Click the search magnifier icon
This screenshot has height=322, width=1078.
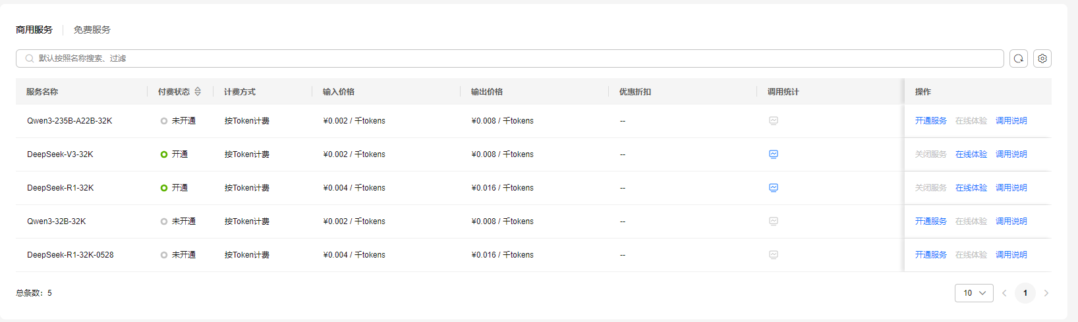[x=30, y=58]
